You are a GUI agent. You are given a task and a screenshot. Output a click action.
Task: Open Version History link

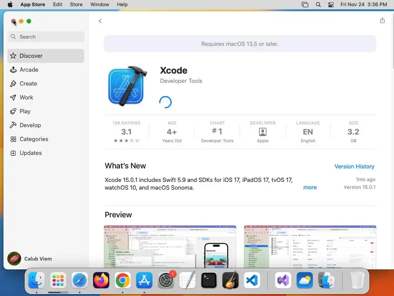[x=354, y=166]
